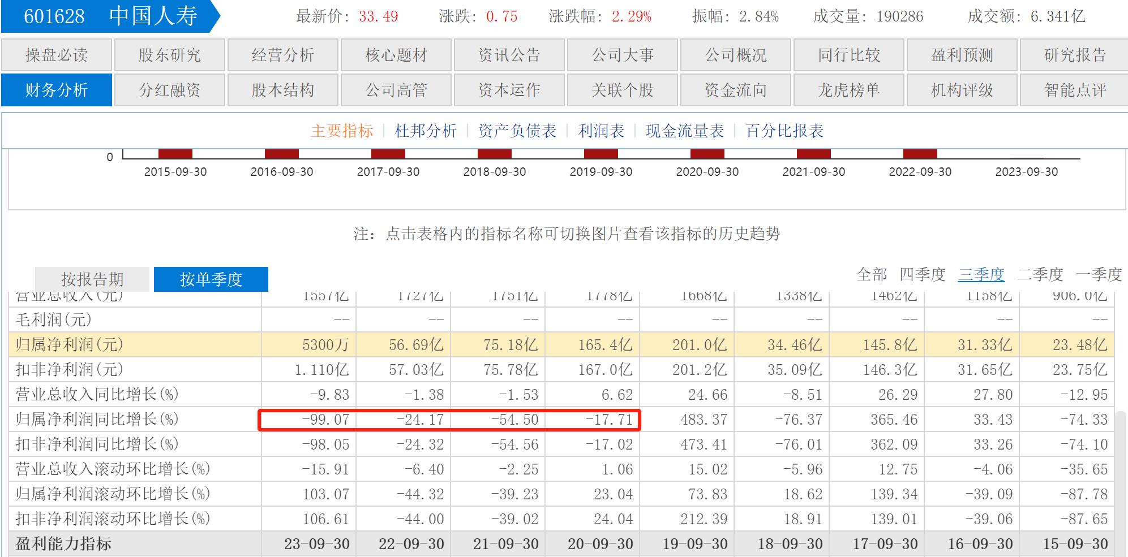The height and width of the screenshot is (557, 1128).
Task: Open the 现金流量表 link
Action: 685,131
